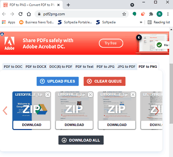Open the Chrome three-dot menu
This screenshot has width=173, height=157.
click(x=168, y=14)
